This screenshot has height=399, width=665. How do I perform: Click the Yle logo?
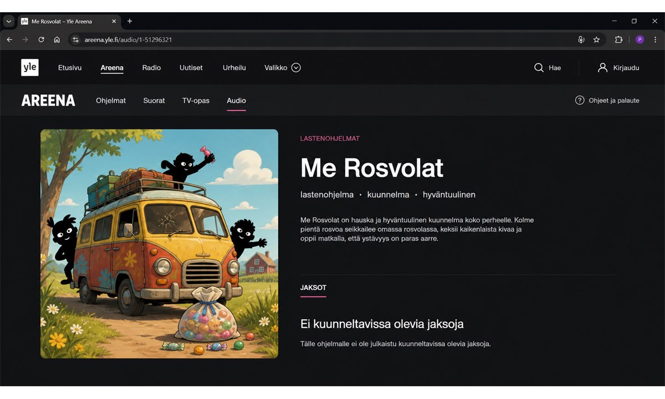(x=30, y=68)
